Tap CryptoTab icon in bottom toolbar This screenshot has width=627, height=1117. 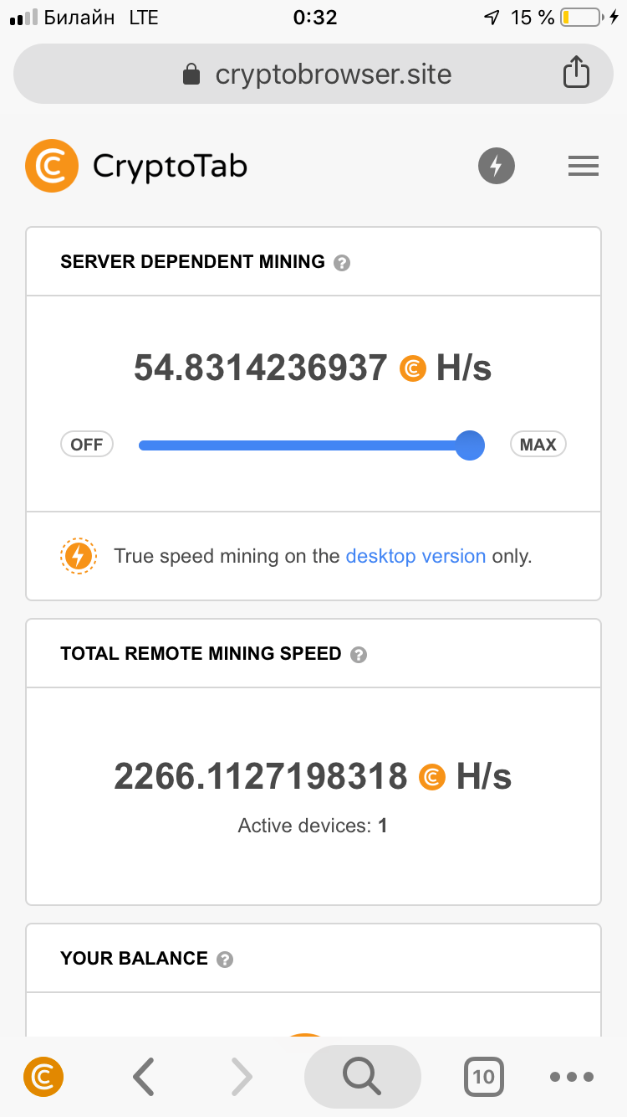click(x=43, y=1077)
